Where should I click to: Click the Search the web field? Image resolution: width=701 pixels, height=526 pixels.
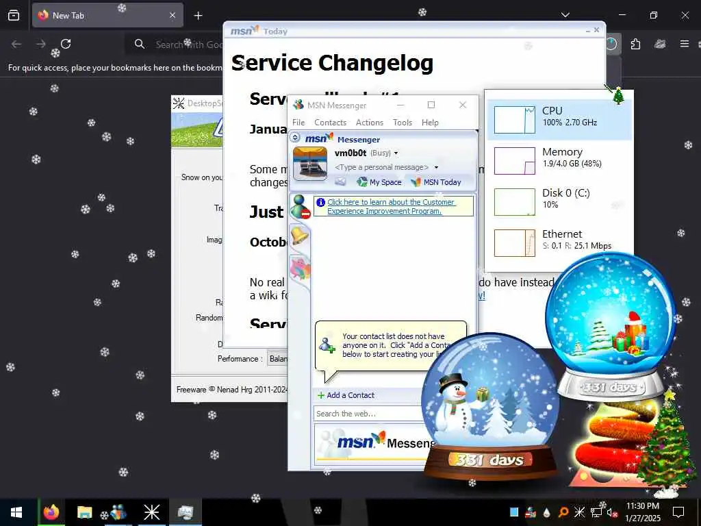[368, 414]
